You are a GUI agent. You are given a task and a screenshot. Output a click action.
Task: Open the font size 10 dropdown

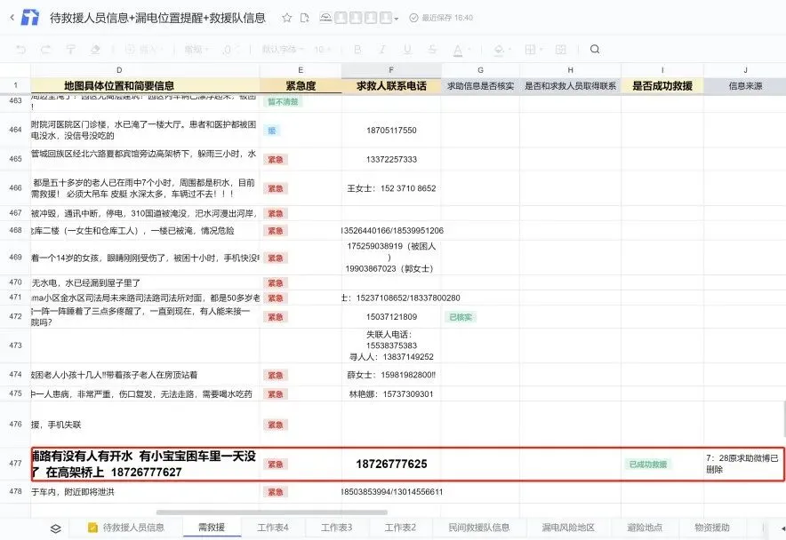click(323, 49)
